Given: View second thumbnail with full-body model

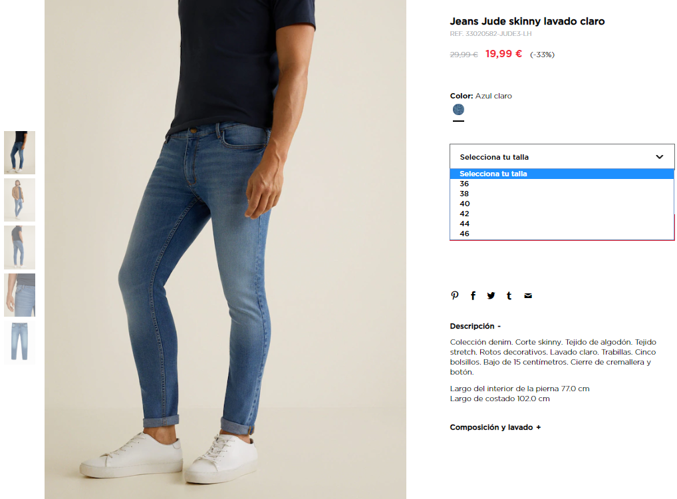Looking at the screenshot, I should (19, 200).
